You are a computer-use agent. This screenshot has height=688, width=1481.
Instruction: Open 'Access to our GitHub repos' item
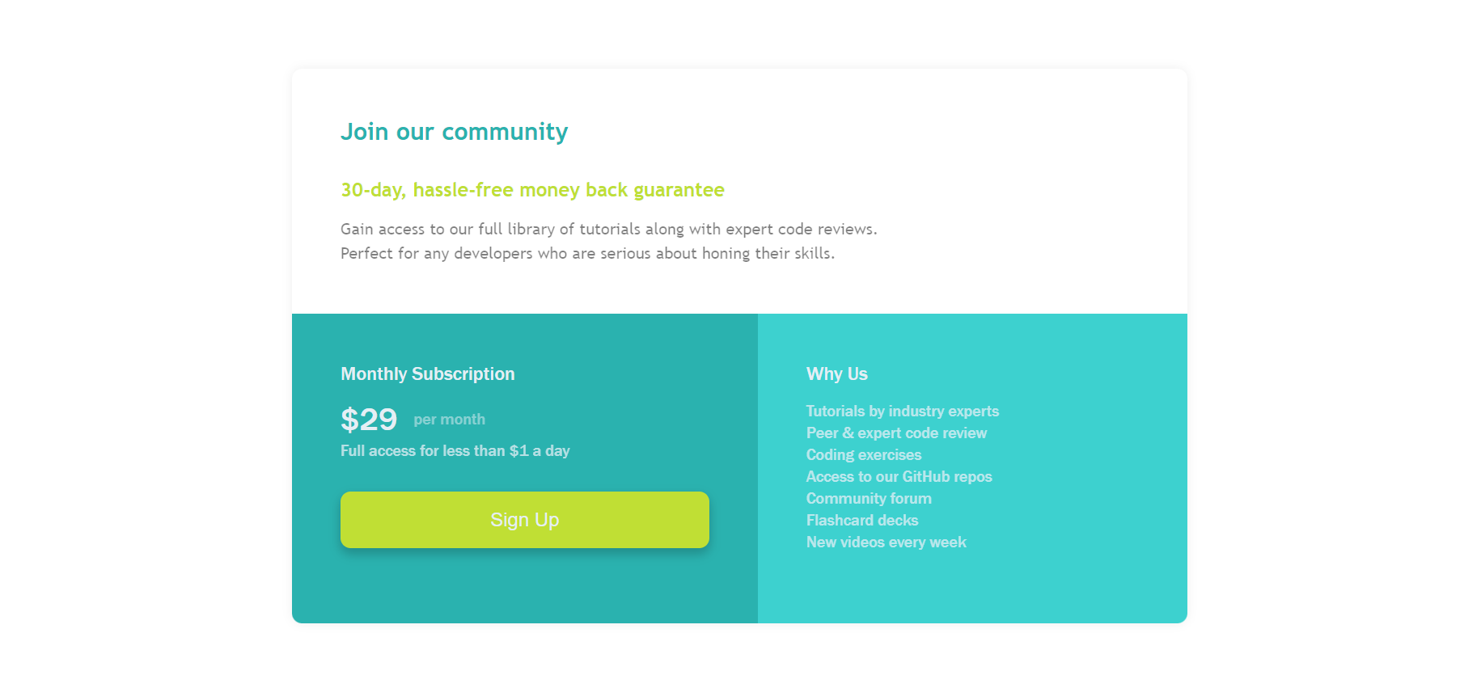pyautogui.click(x=899, y=477)
